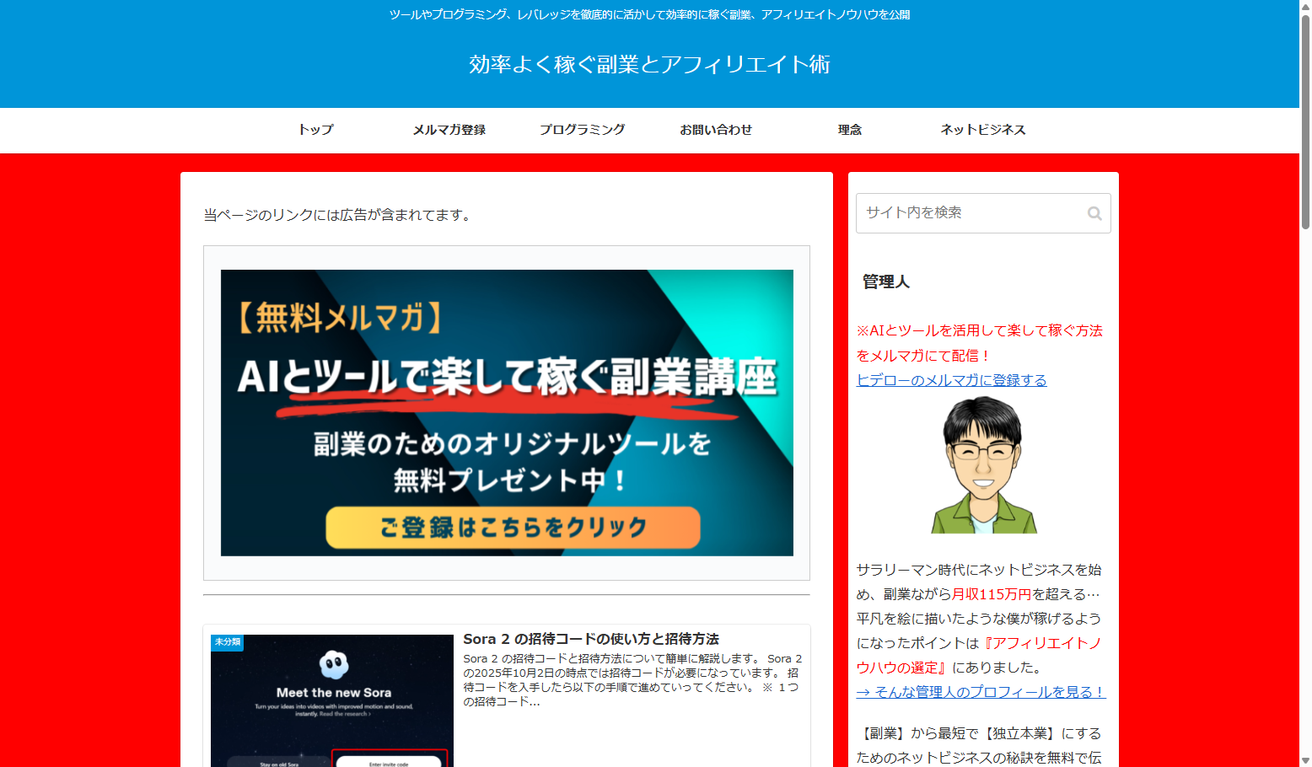
Task: Click the site title 効率よく稼ぐ副業とアフィリエイト術
Action: pyautogui.click(x=649, y=65)
